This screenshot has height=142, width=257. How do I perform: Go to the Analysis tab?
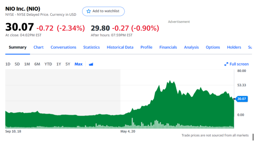tap(191, 47)
